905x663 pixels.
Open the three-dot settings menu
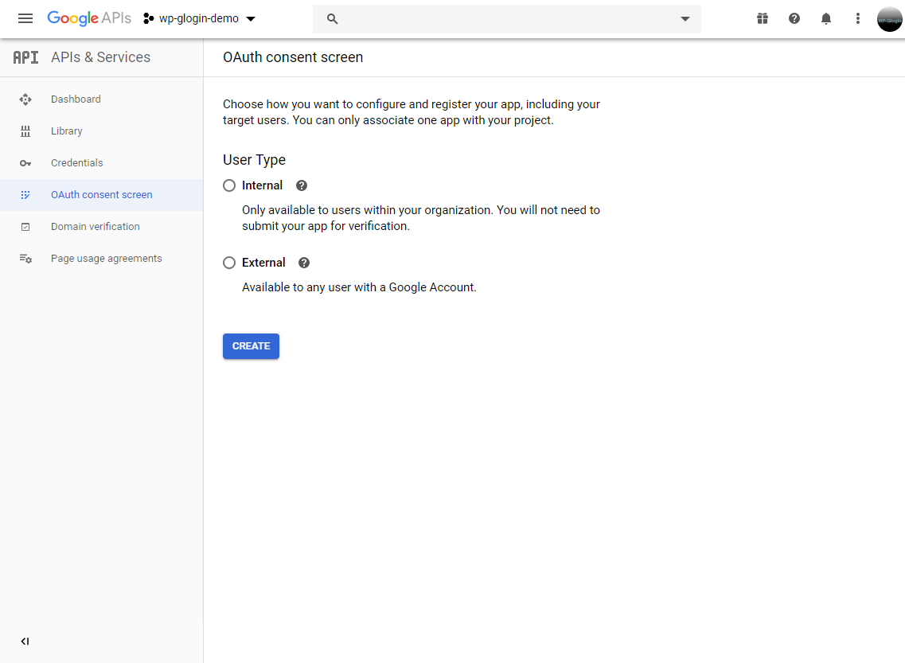click(x=857, y=18)
